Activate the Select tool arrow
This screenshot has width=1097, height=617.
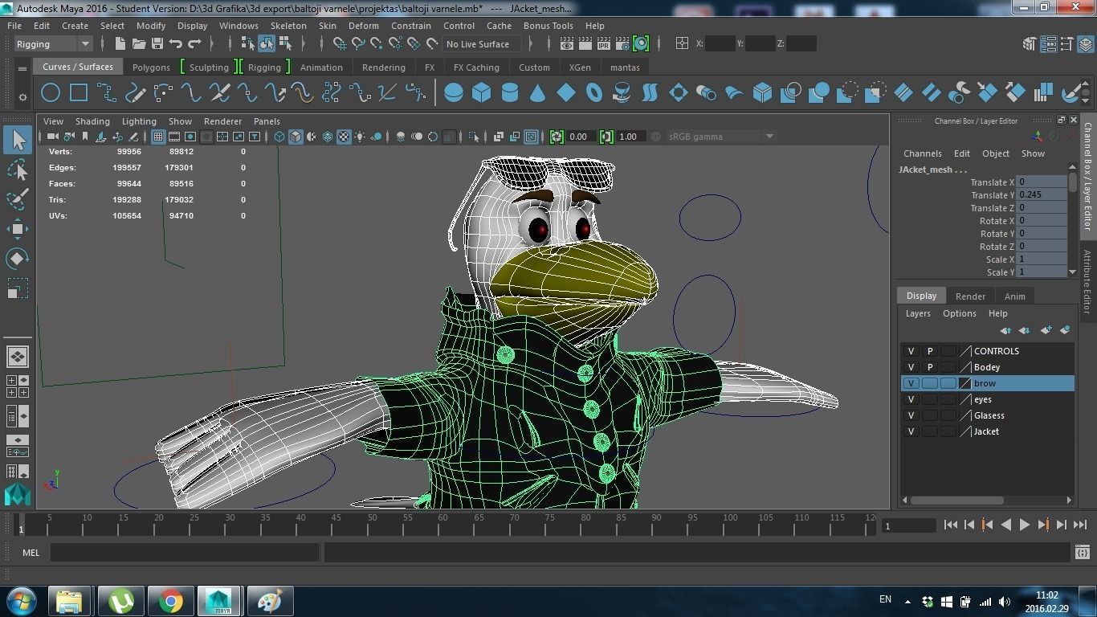click(18, 140)
